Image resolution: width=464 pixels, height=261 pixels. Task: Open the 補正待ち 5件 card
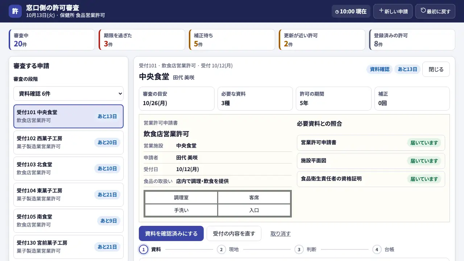click(232, 40)
